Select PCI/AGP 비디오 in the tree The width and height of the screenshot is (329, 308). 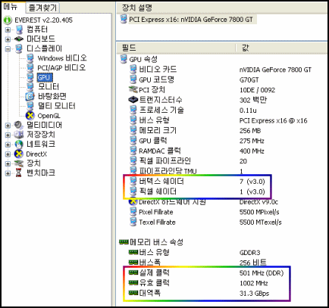[x=61, y=67]
